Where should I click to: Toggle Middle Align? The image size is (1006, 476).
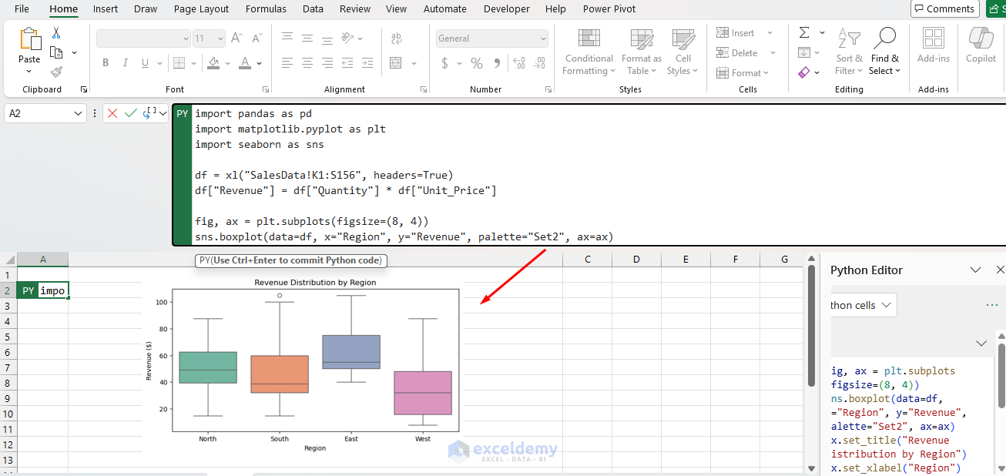pos(307,38)
